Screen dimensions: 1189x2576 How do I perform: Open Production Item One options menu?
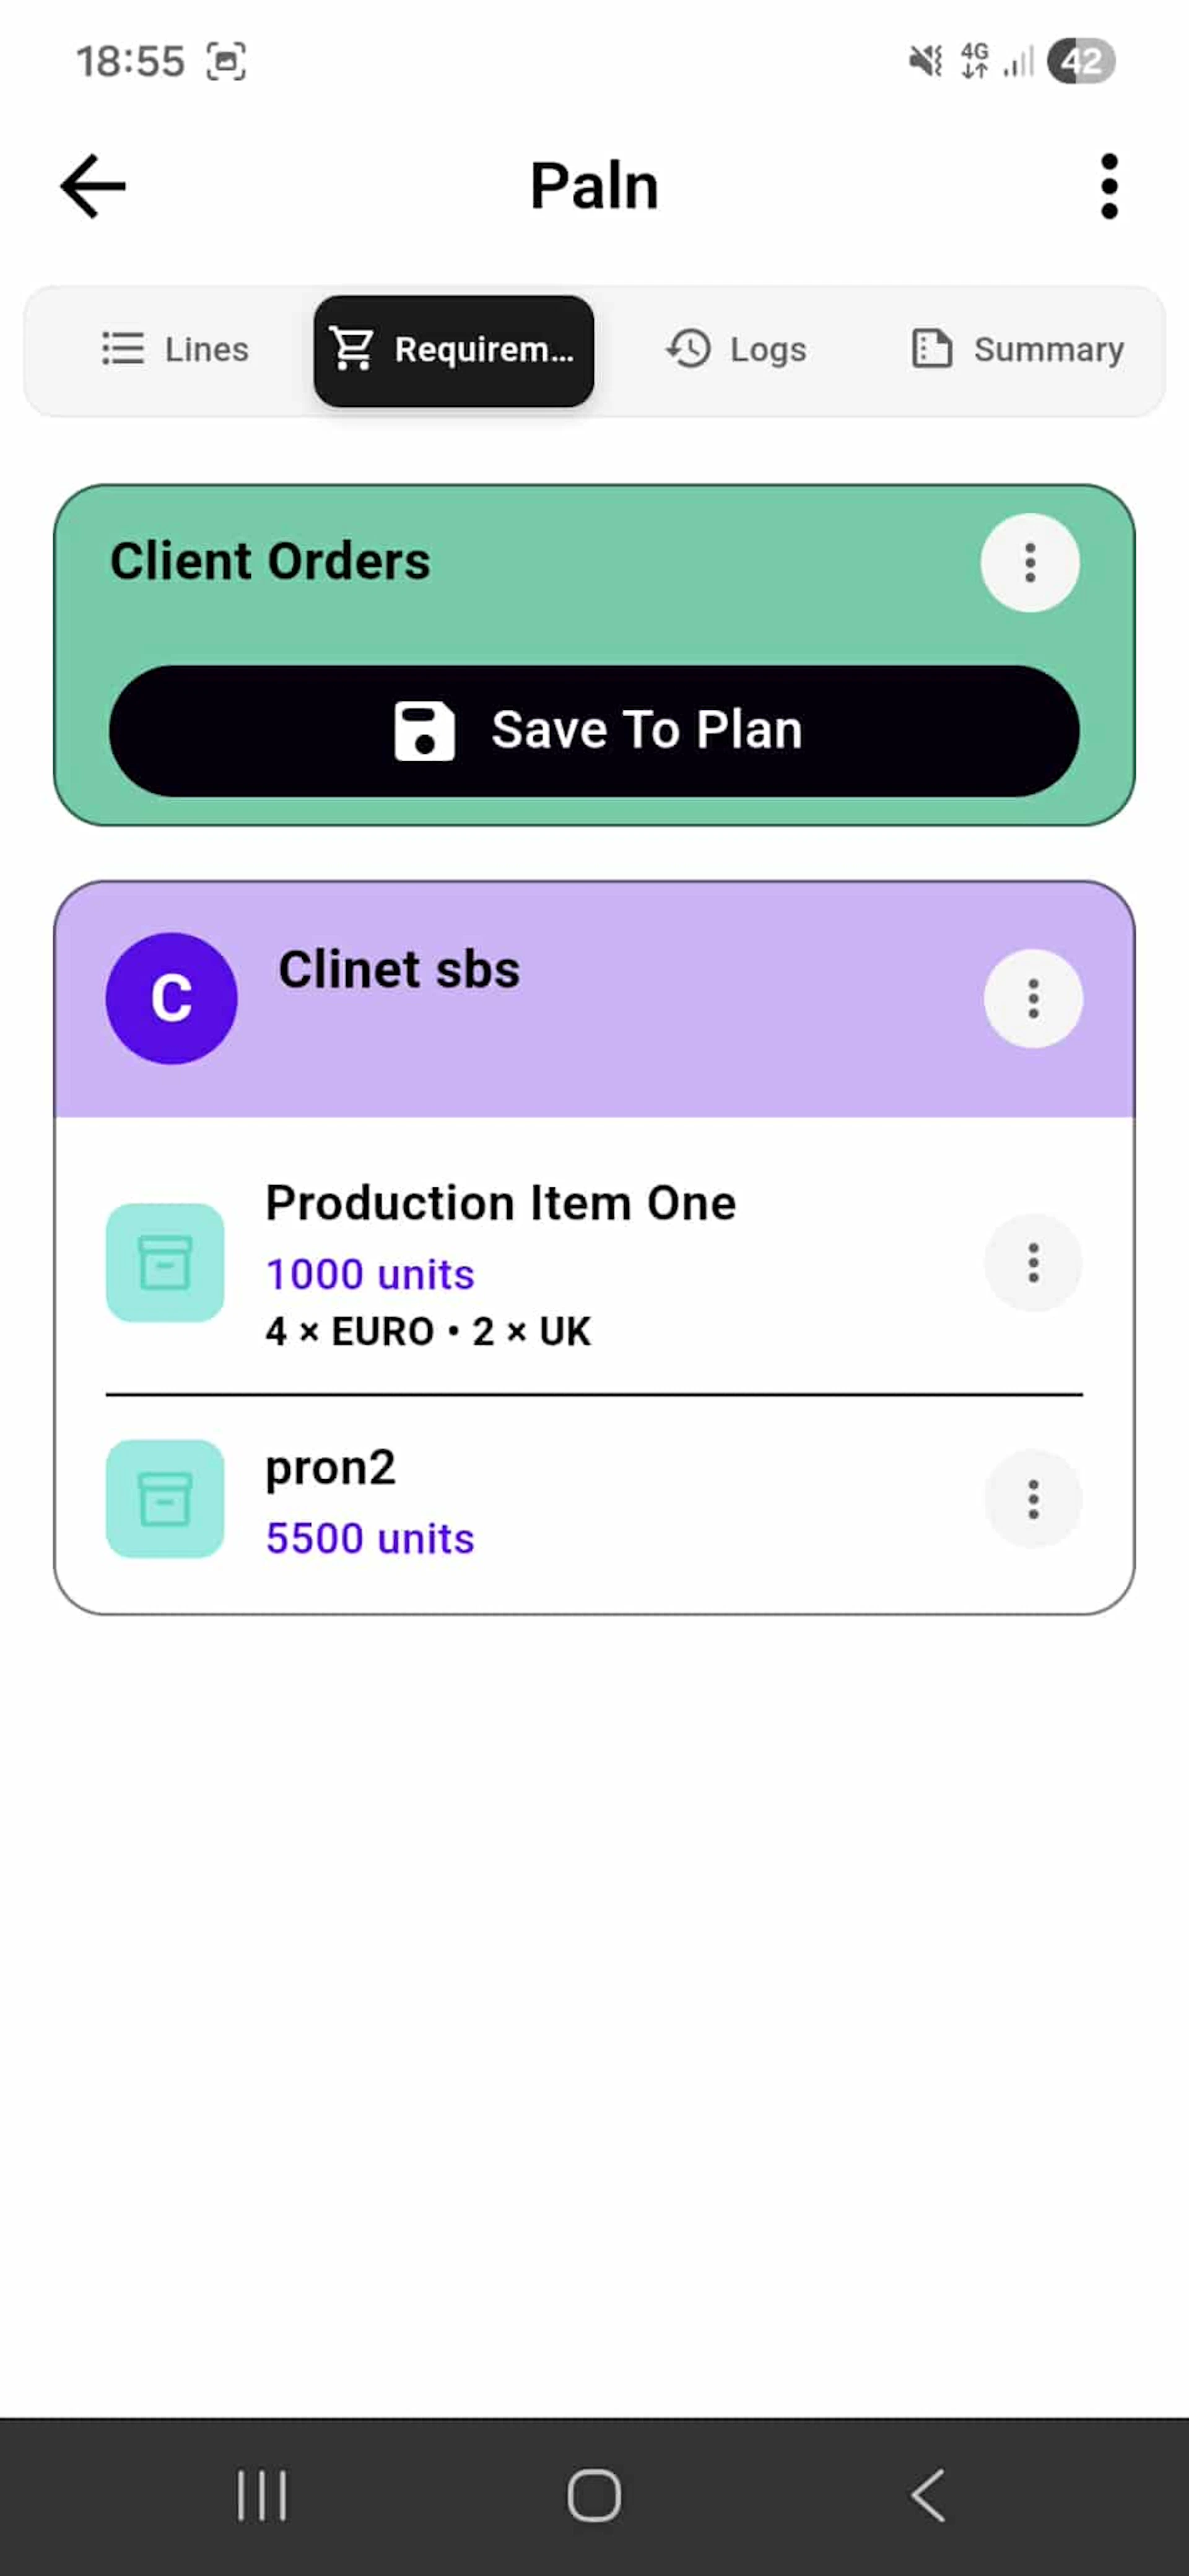coord(1032,1263)
